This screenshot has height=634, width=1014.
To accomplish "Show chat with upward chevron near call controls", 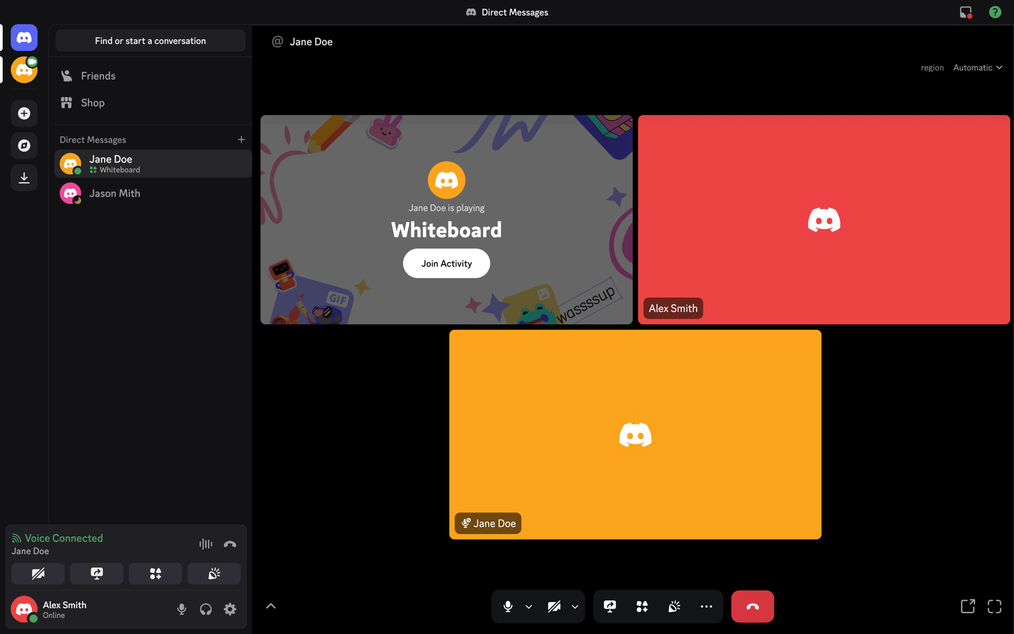I will 271,607.
